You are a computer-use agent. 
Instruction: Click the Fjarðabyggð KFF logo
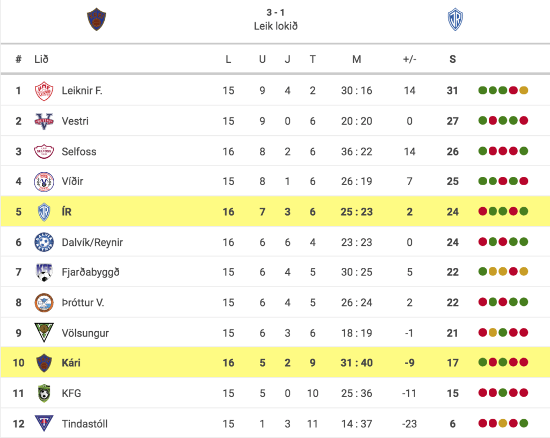pyautogui.click(x=44, y=272)
